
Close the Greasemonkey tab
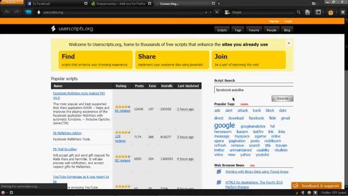150,4
